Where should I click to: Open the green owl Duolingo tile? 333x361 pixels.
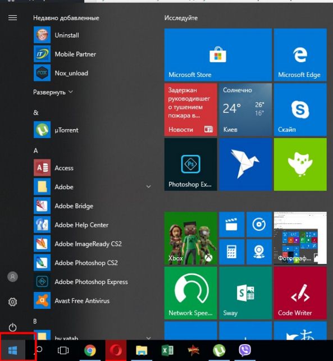pos(300,164)
